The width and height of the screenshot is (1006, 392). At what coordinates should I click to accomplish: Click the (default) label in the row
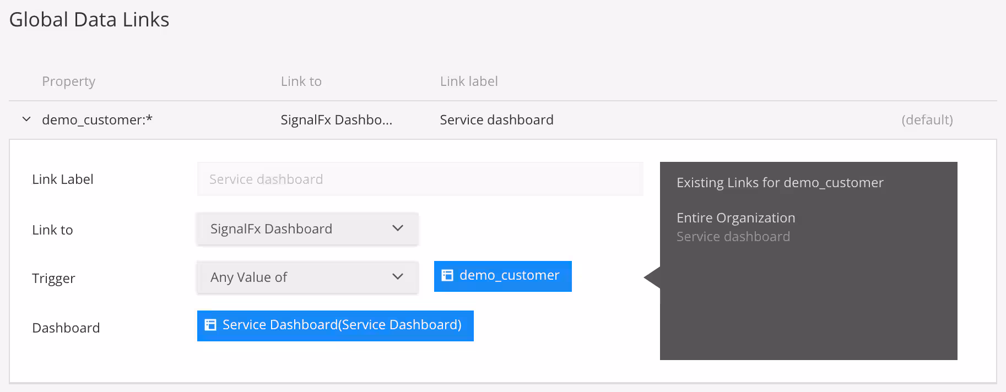[927, 120]
